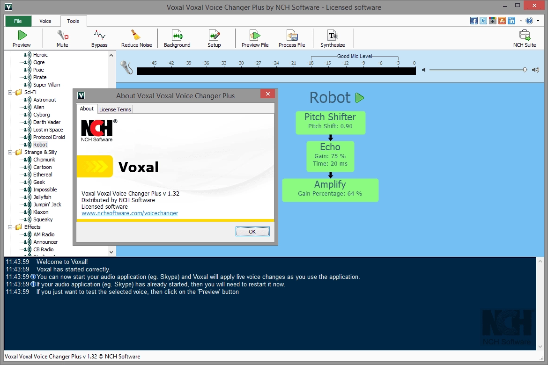Select the AM Radio effect
This screenshot has width=548, height=365.
pyautogui.click(x=44, y=234)
